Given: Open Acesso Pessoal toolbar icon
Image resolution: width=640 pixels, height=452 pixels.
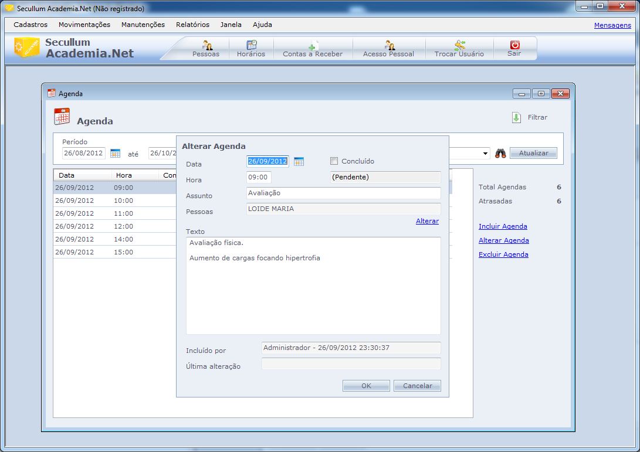Looking at the screenshot, I should coord(390,45).
